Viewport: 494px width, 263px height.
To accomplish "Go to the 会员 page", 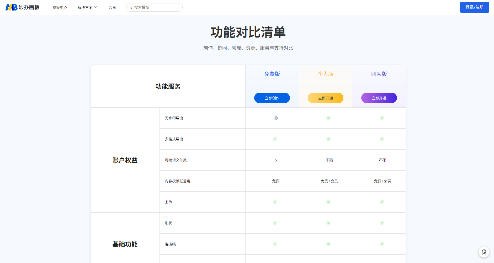I will point(112,8).
